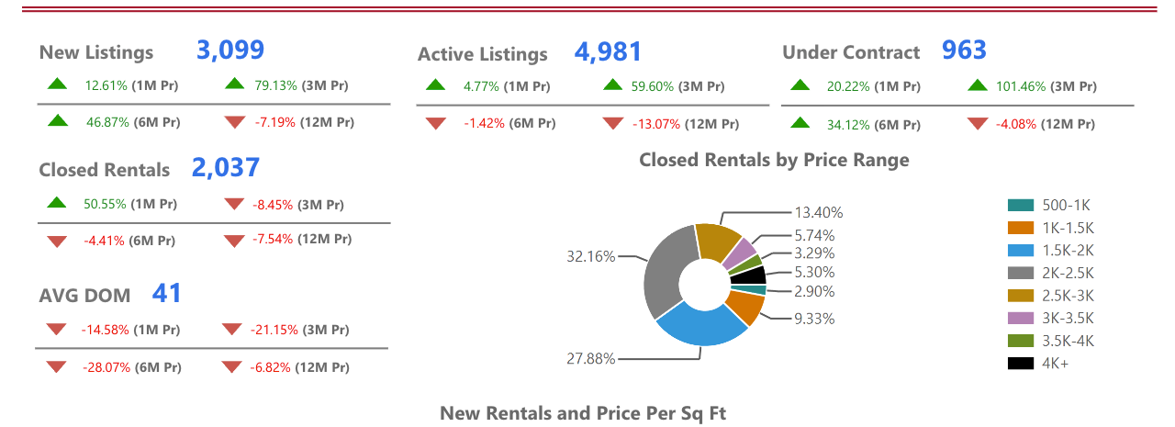
Task: Click the 1K-1.5K orange legend swatch
Action: pyautogui.click(x=1021, y=228)
